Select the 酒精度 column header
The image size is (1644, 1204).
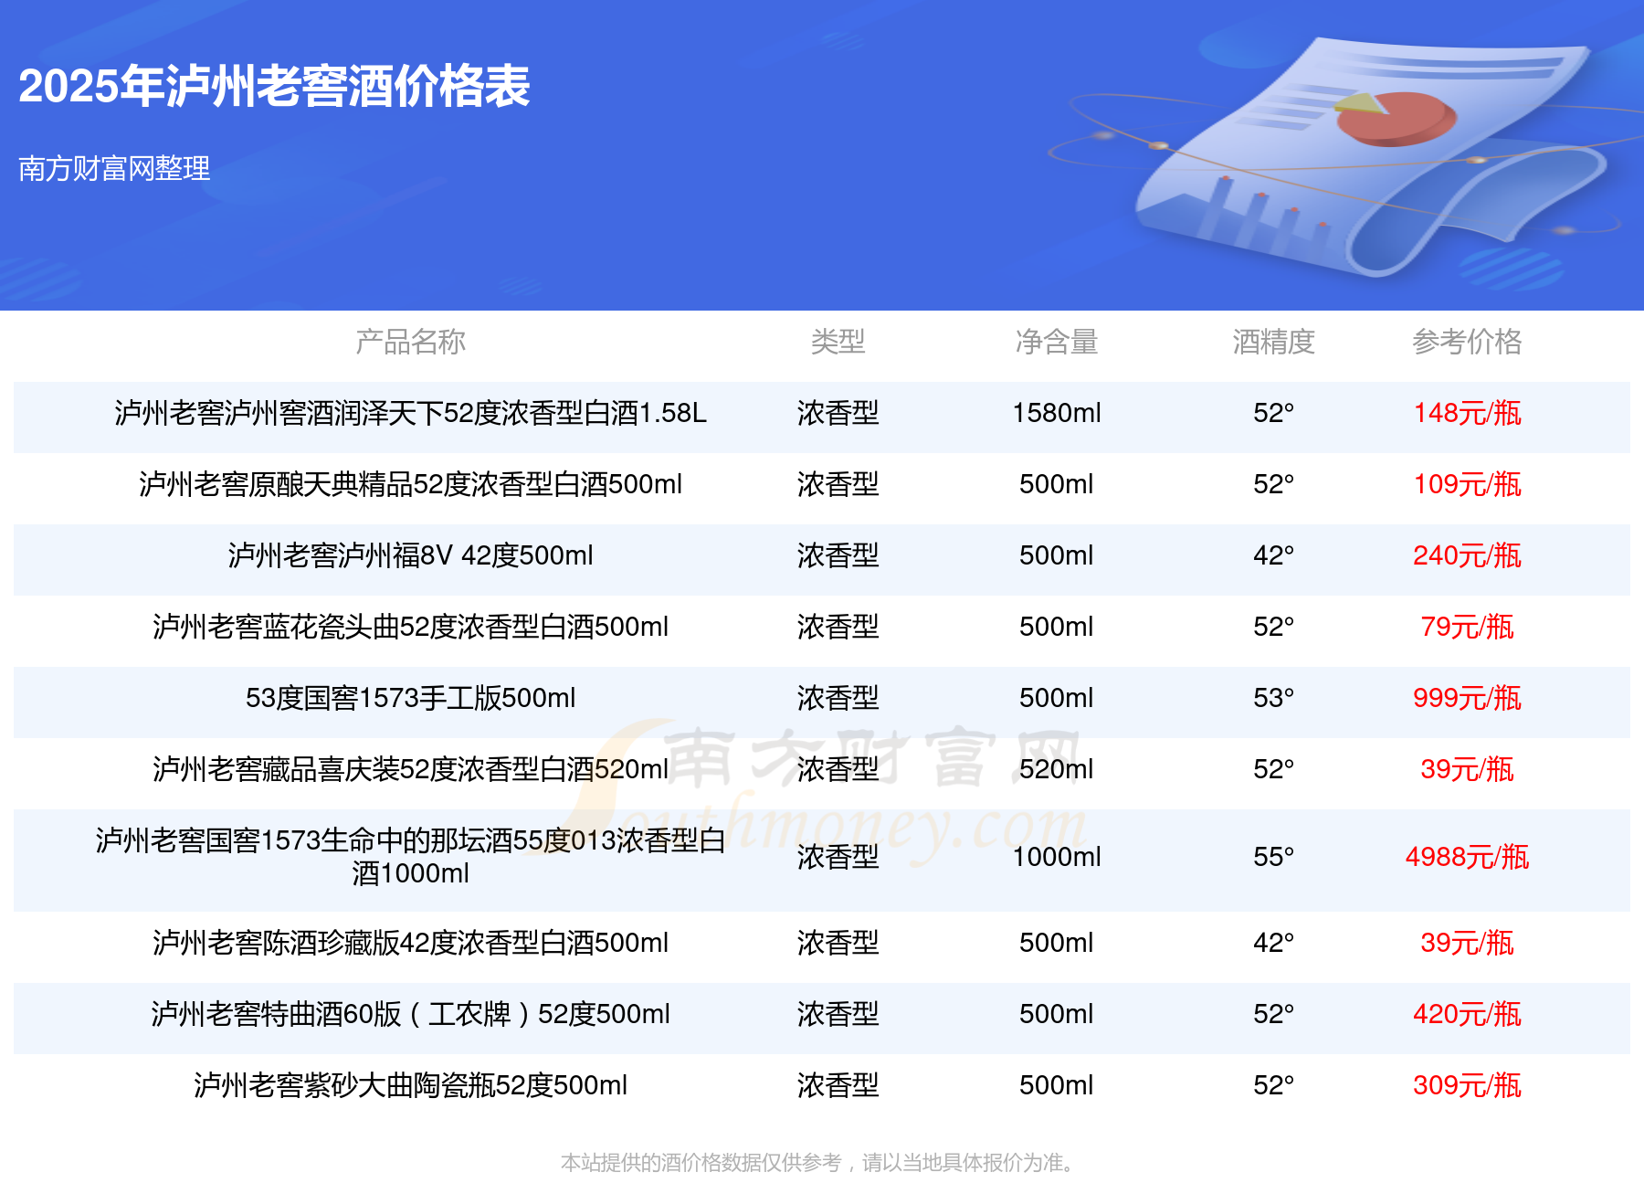pos(1273,342)
